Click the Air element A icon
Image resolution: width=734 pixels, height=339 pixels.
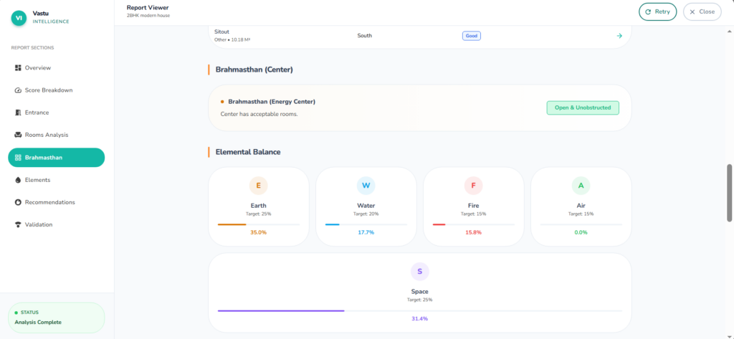click(581, 186)
